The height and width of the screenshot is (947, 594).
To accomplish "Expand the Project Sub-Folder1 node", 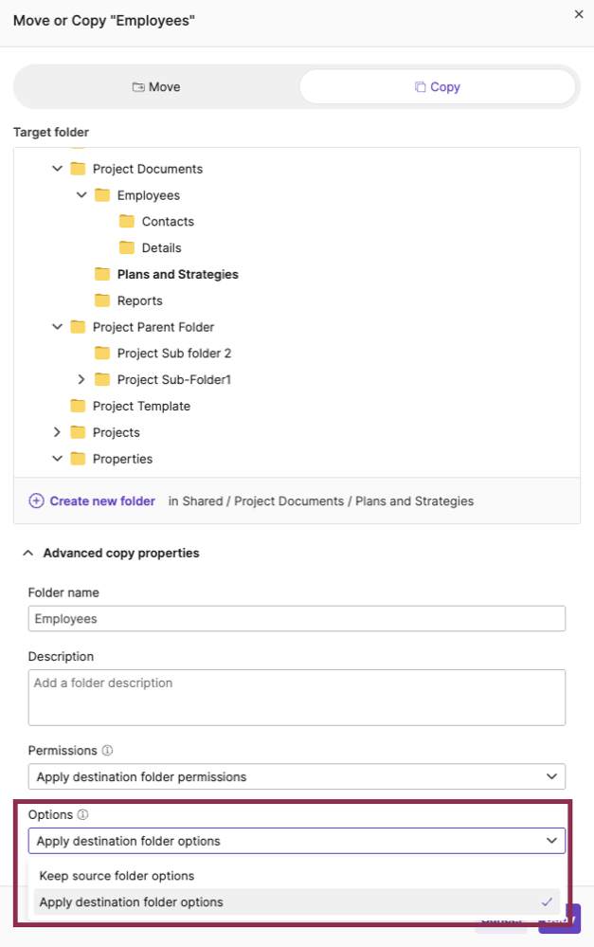I will pos(81,379).
